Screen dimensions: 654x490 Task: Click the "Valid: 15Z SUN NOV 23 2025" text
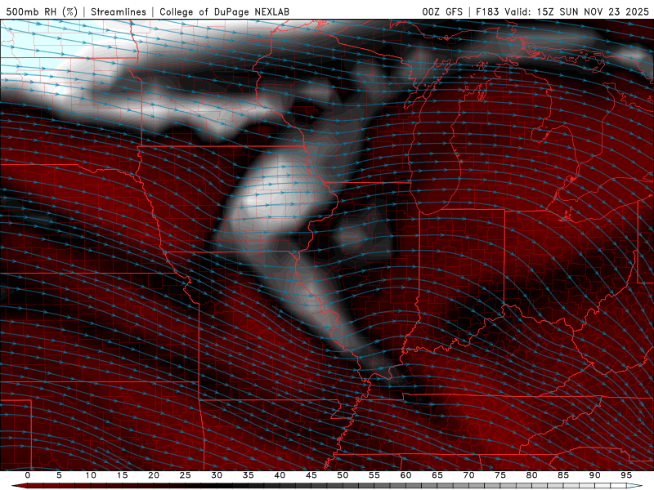(577, 11)
